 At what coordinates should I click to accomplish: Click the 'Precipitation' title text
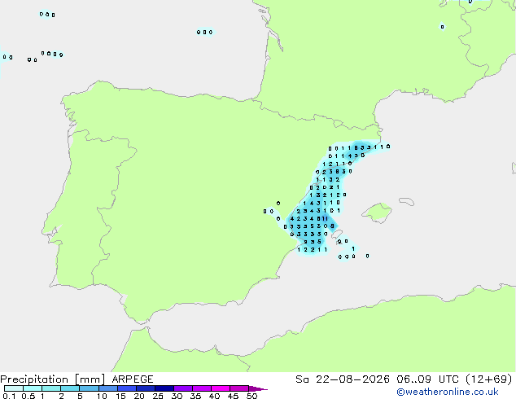tap(34, 379)
